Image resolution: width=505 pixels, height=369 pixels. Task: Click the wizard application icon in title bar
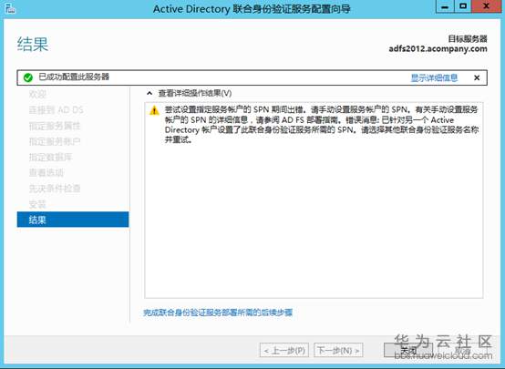(10, 8)
